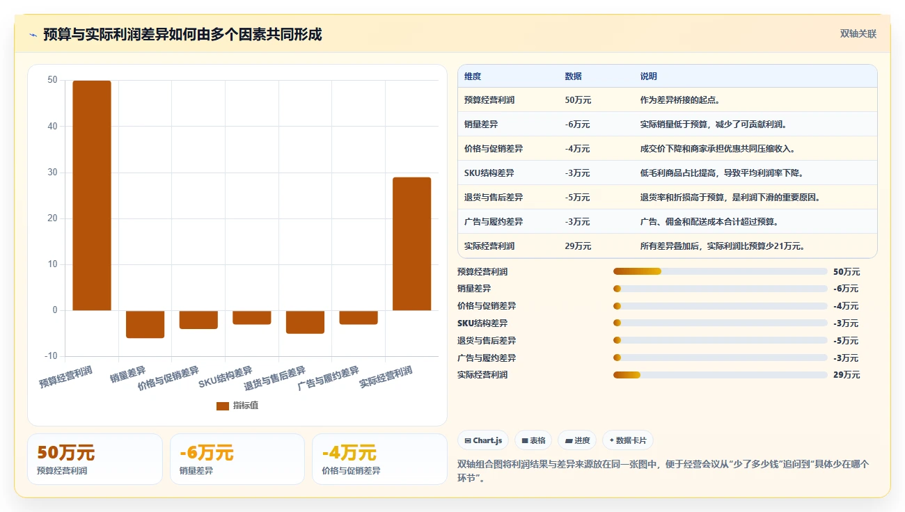Click 退货与售后差异 in the table
905x512 pixels.
tap(494, 198)
